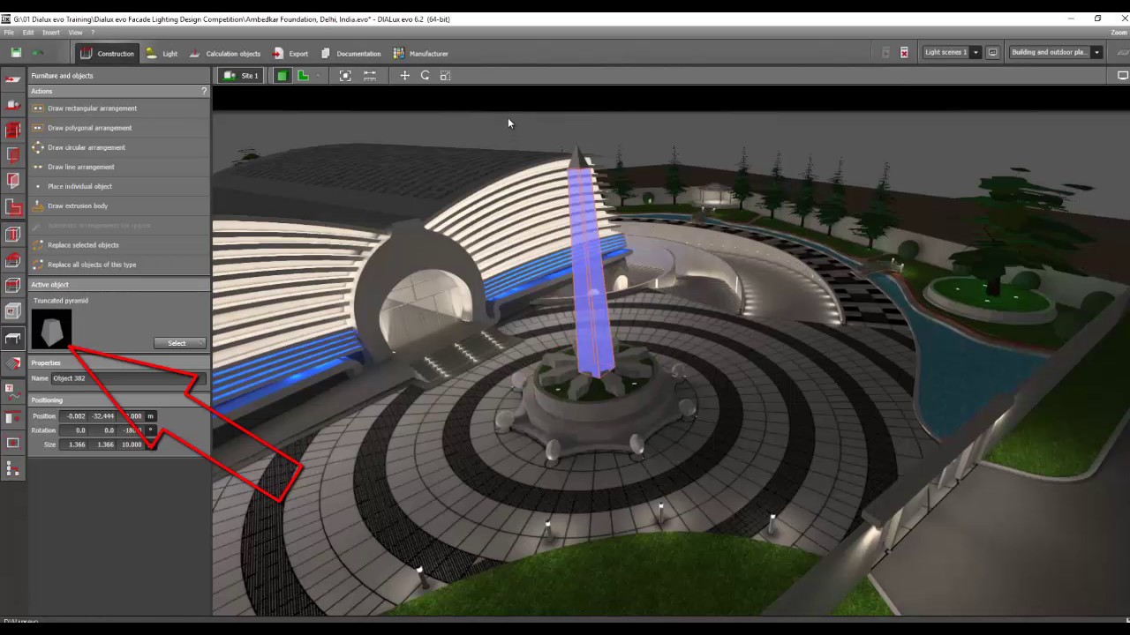The height and width of the screenshot is (635, 1130).
Task: Click Draw rectangular arrangement
Action: [x=119, y=108]
